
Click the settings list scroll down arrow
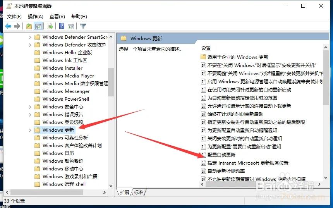[326, 178]
